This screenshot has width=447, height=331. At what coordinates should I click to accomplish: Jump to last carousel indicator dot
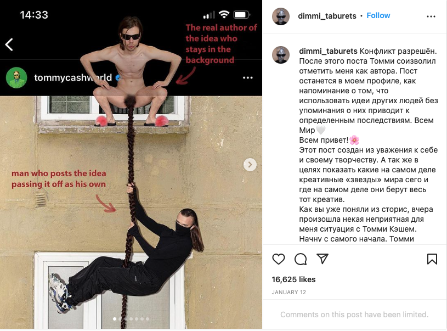[x=148, y=319]
